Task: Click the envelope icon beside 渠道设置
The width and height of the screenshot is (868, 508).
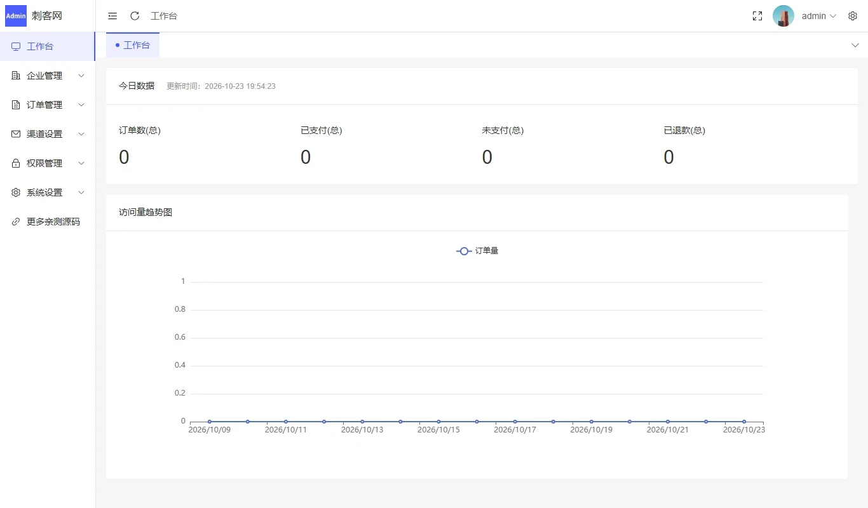Action: coord(16,134)
